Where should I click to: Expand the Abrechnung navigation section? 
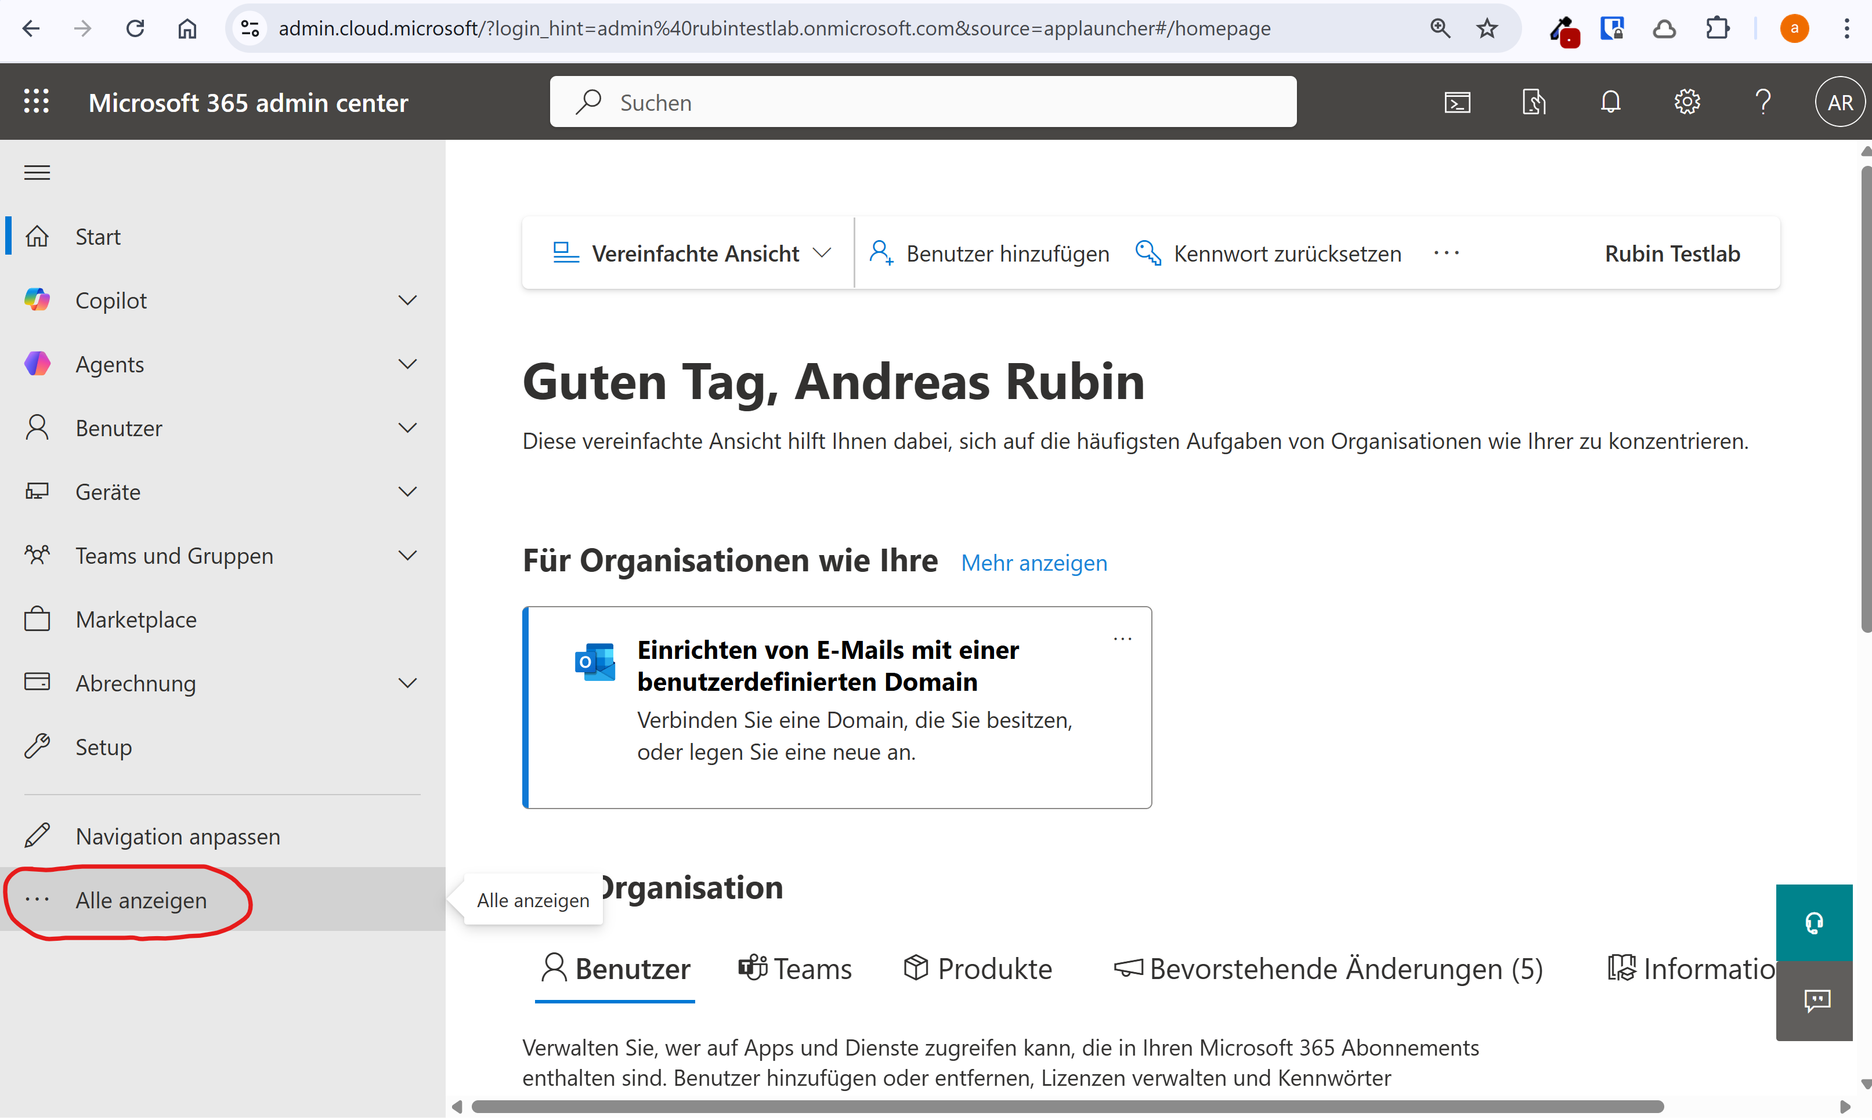tap(407, 683)
